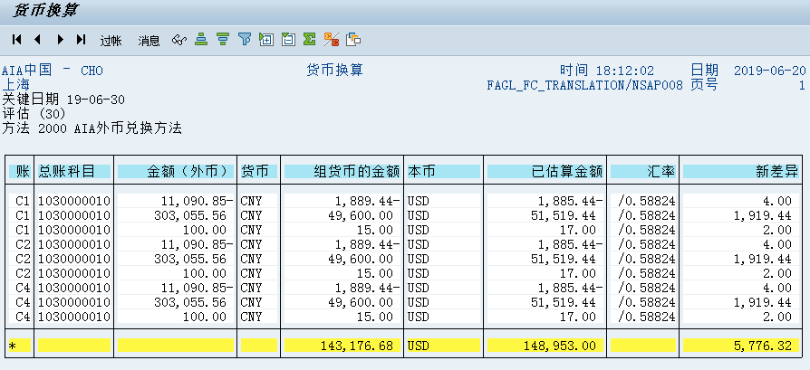Image resolution: width=810 pixels, height=370 pixels.
Task: Click the time 18:12:02
Action: click(625, 71)
